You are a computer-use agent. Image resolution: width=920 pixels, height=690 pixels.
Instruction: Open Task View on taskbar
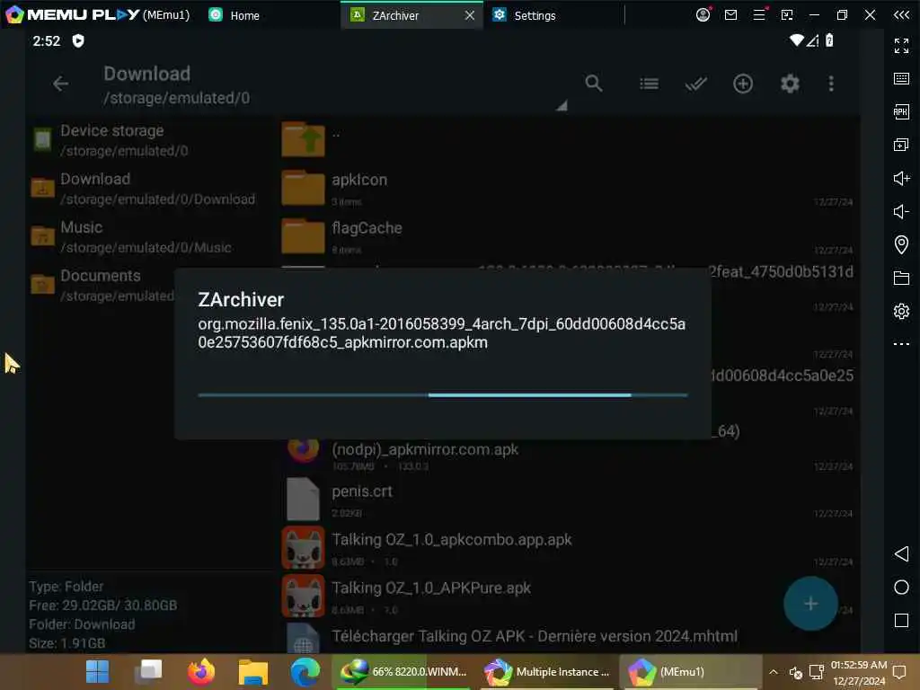[148, 672]
